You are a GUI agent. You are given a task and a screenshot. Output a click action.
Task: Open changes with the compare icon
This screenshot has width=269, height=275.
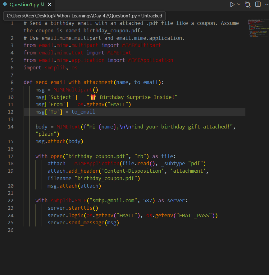click(x=248, y=4)
